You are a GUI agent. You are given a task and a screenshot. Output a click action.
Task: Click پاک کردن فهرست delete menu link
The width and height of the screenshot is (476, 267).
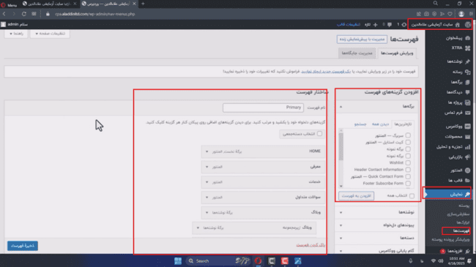(x=310, y=245)
